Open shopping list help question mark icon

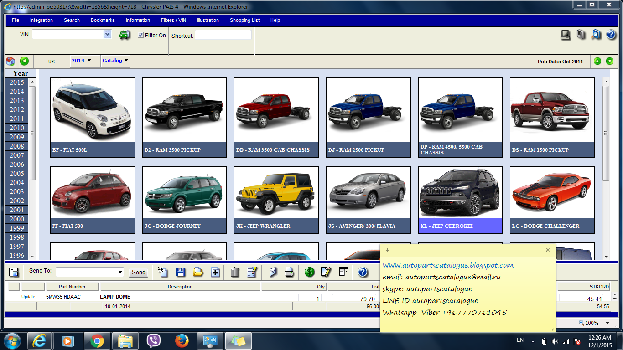[x=363, y=272]
